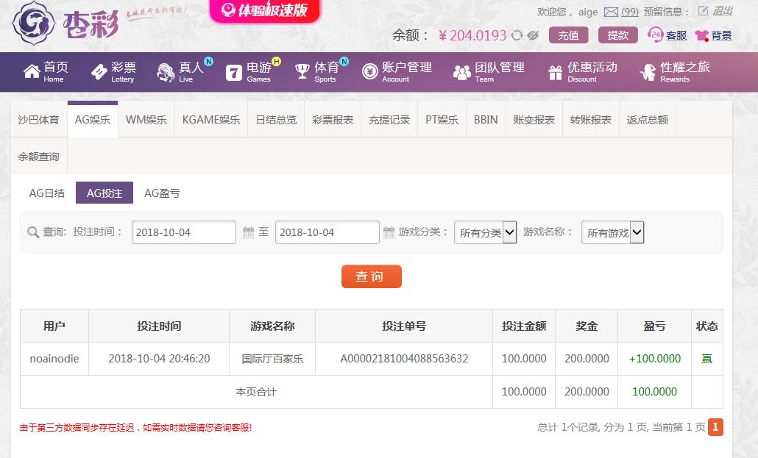
Task: Toggle balance visibility eye icon
Action: pyautogui.click(x=533, y=35)
